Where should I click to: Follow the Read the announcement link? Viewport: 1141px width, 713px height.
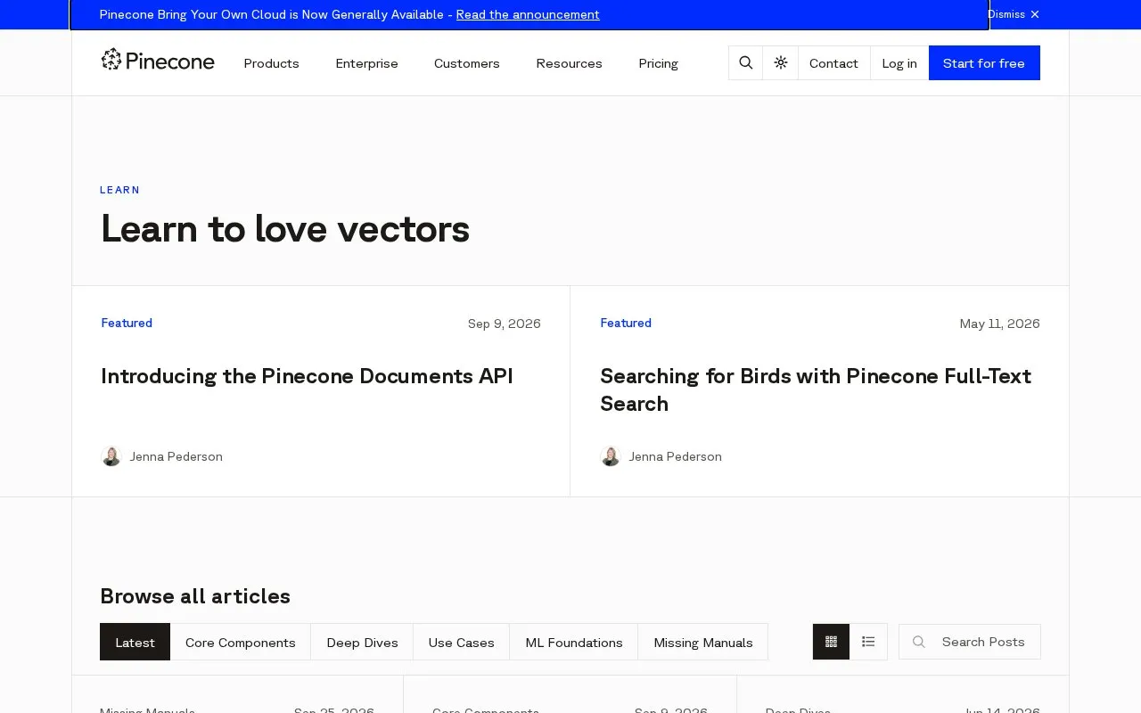click(x=528, y=14)
